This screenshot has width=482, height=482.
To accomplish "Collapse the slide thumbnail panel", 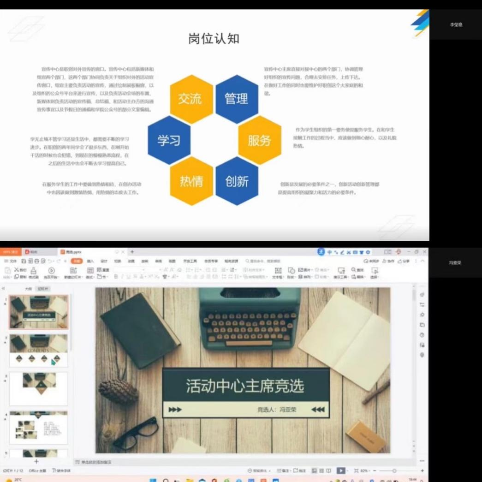I will click(x=4, y=289).
